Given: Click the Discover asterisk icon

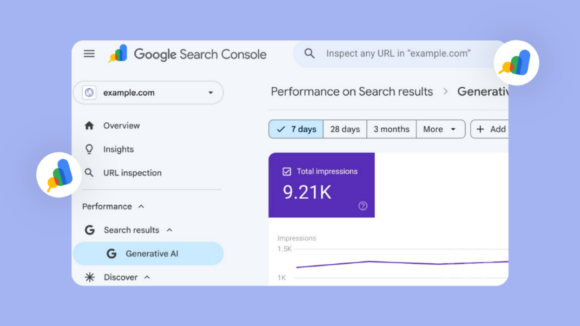Looking at the screenshot, I should 90,277.
